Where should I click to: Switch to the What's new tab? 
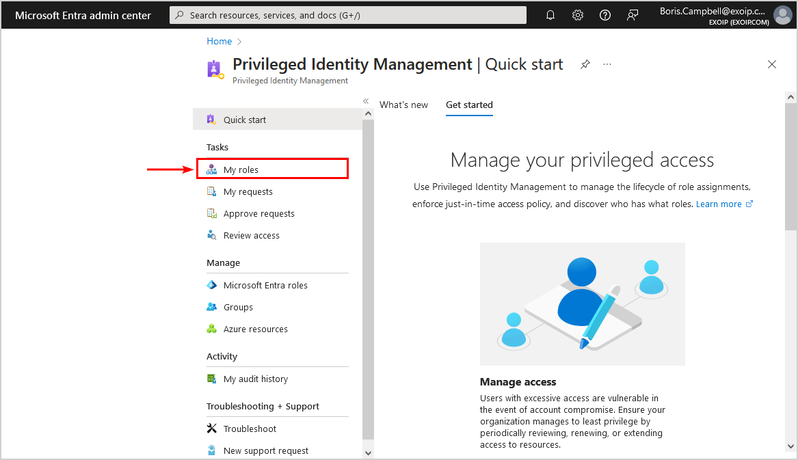coord(403,105)
